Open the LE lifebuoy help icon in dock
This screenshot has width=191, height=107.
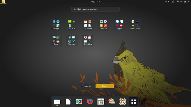(x=123, y=101)
